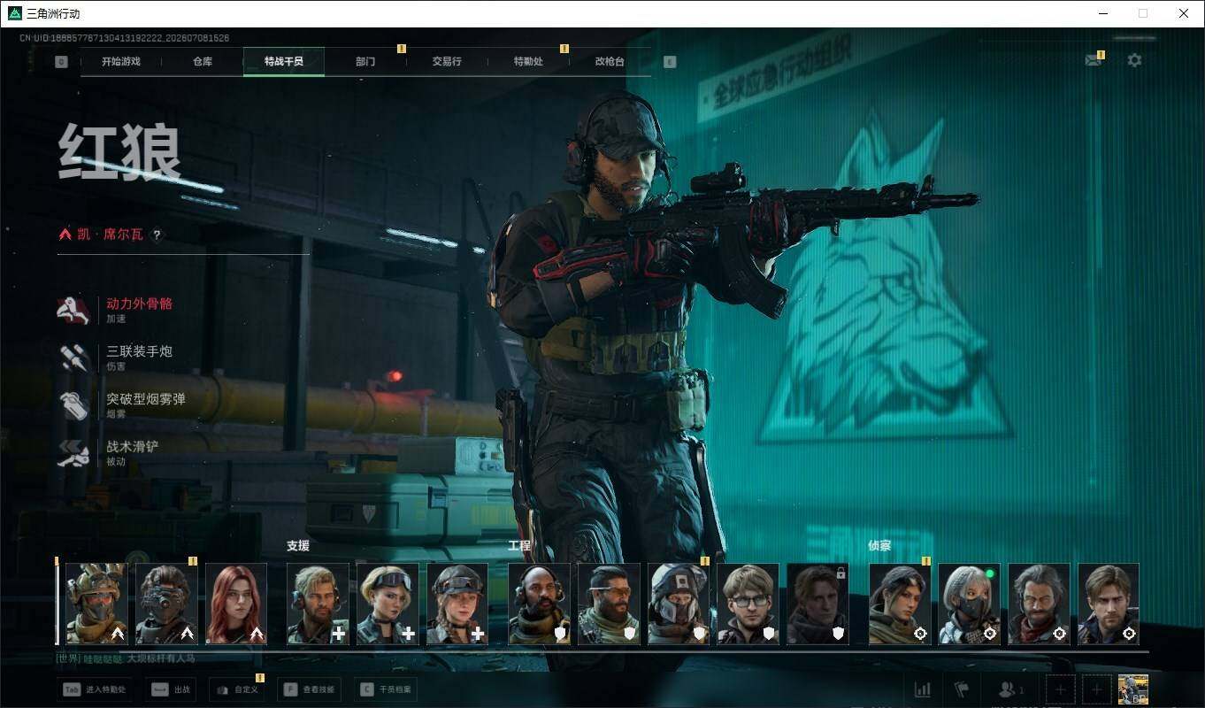Click the 进入特勤处 button
This screenshot has height=708, width=1205.
95,689
